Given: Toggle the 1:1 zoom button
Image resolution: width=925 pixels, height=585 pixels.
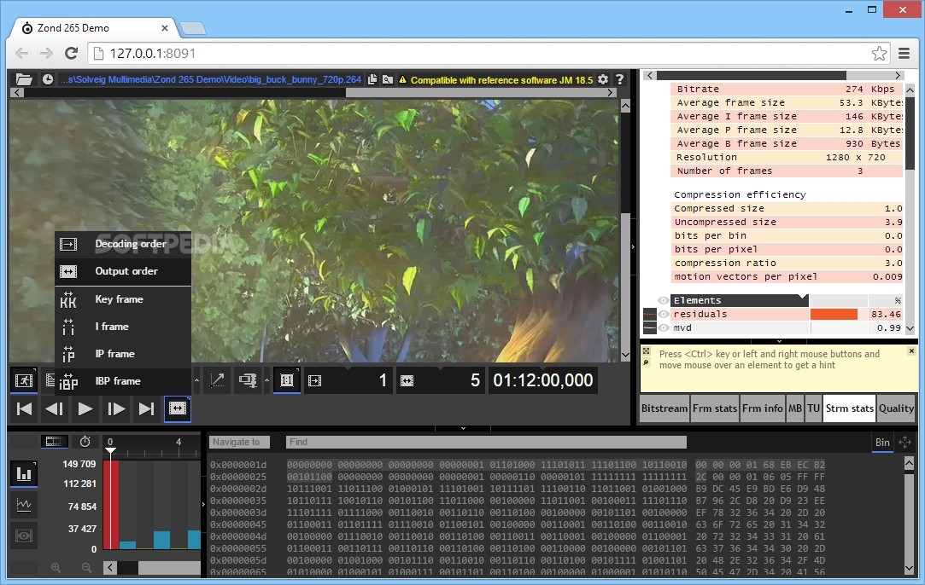Looking at the screenshot, I should click(287, 380).
